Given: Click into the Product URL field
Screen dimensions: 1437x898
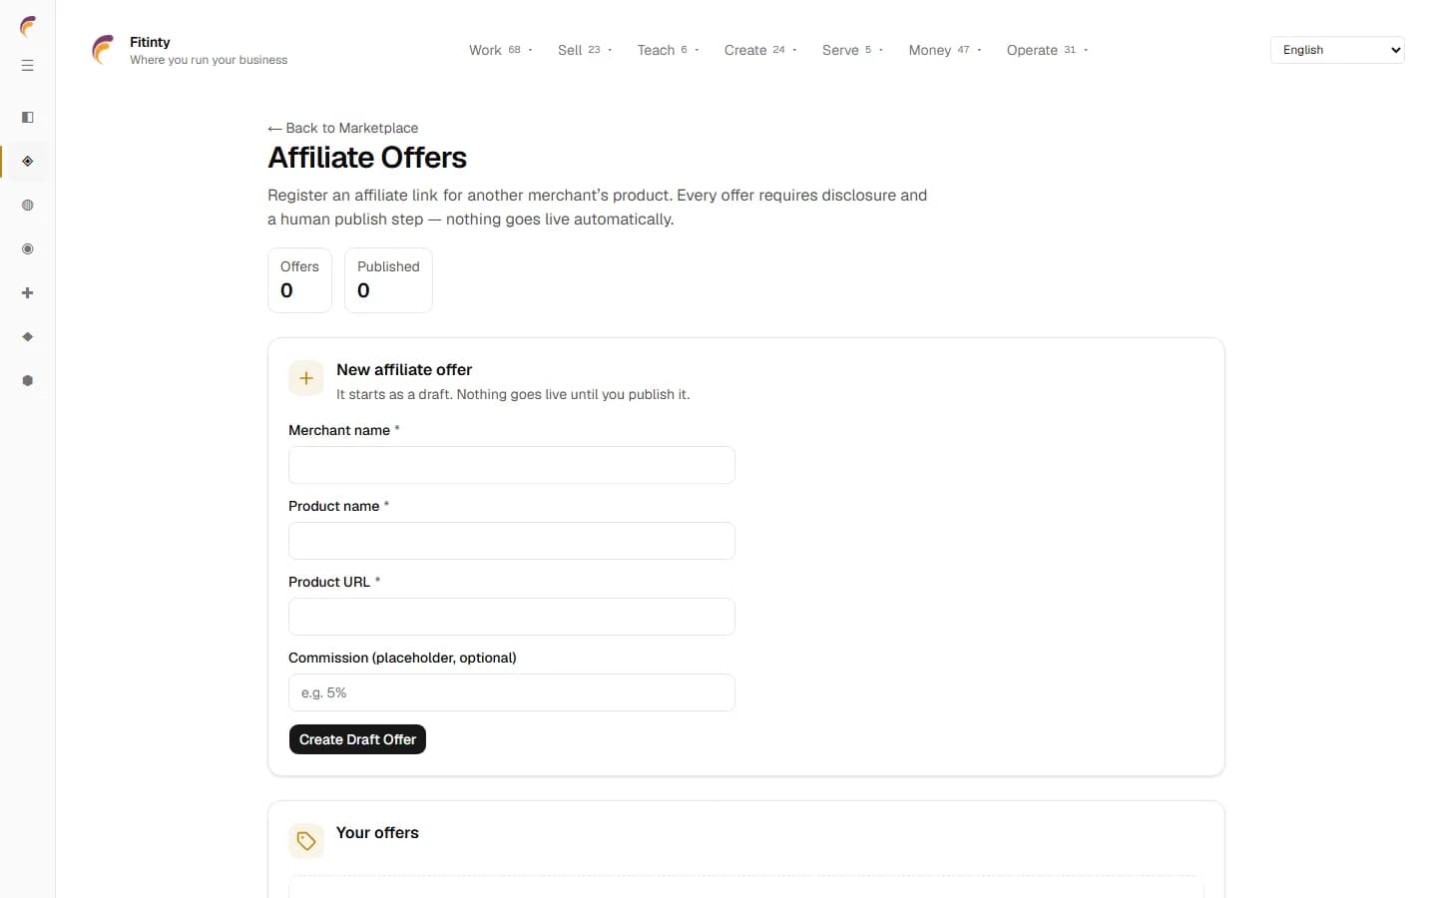Looking at the screenshot, I should 512,617.
